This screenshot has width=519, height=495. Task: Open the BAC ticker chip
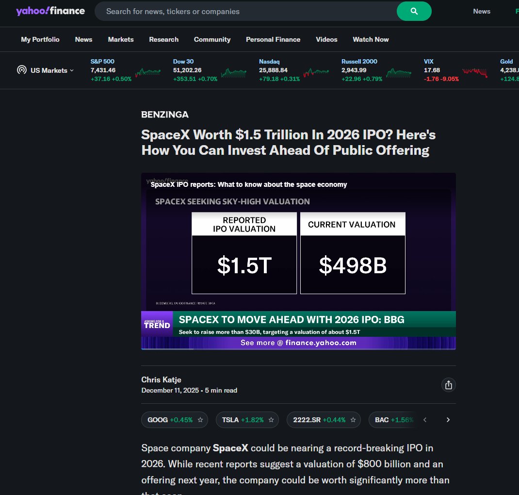tap(394, 420)
